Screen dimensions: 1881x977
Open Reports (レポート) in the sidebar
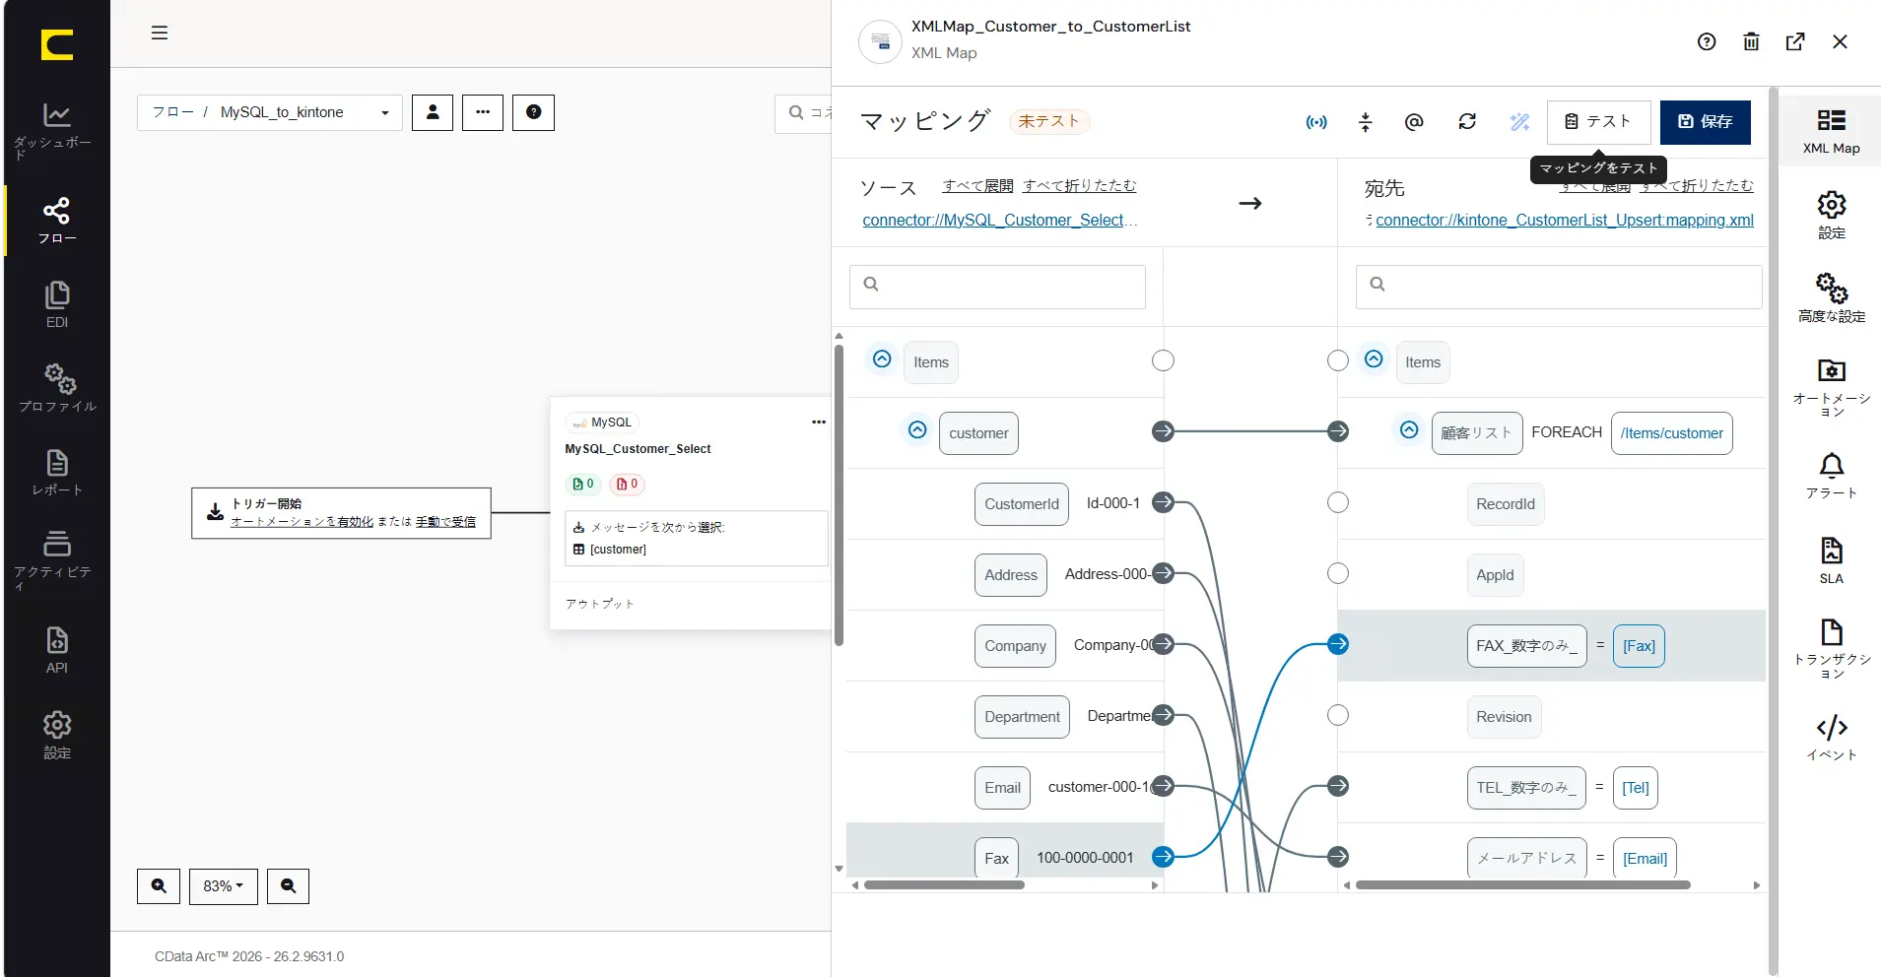(x=56, y=473)
